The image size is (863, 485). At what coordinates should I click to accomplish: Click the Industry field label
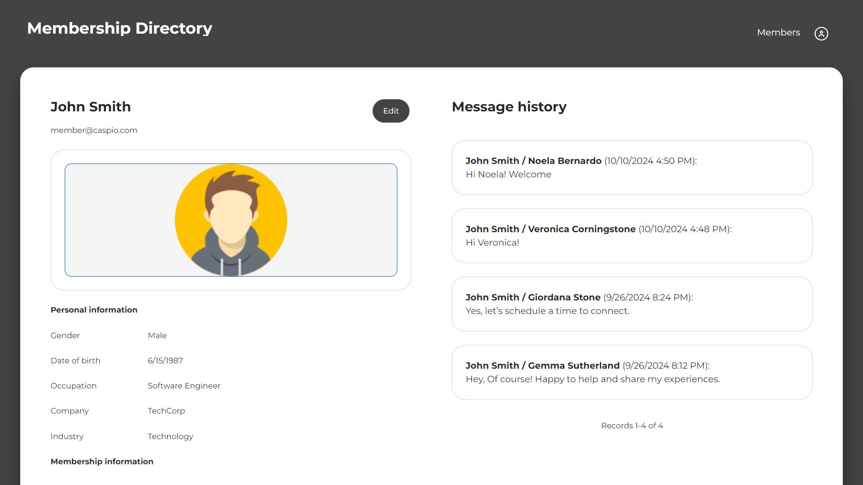67,436
